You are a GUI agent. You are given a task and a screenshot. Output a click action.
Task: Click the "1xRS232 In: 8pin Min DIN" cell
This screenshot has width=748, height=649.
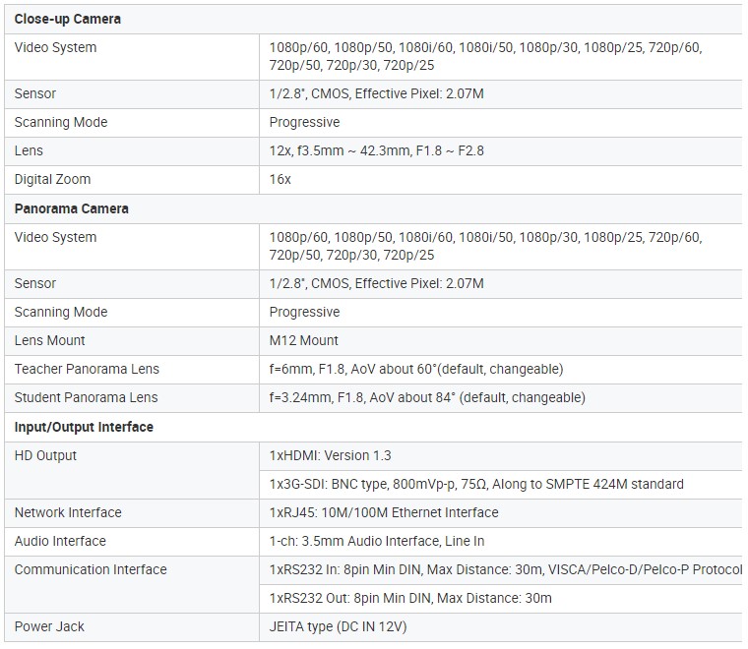(x=500, y=570)
